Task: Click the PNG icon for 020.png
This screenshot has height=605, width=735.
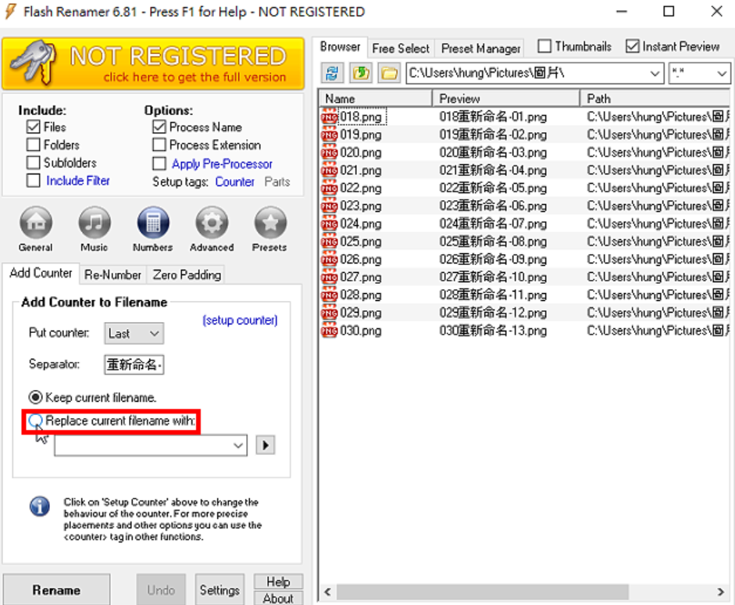Action: [x=329, y=152]
